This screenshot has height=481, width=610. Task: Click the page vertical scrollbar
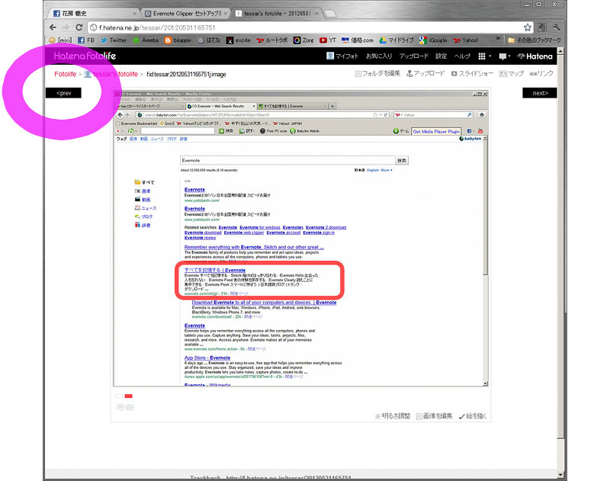pos(560,262)
